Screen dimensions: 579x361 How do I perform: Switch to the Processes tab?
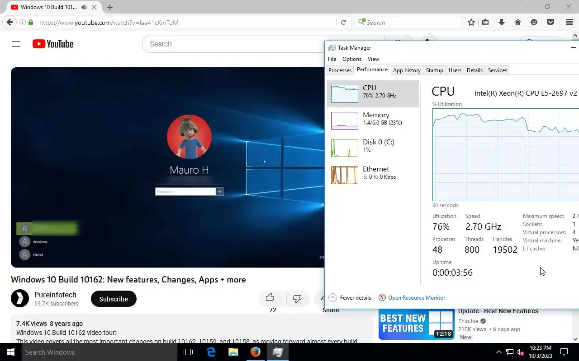(x=340, y=70)
